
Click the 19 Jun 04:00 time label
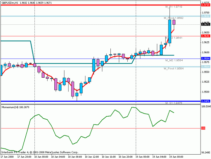159,157
